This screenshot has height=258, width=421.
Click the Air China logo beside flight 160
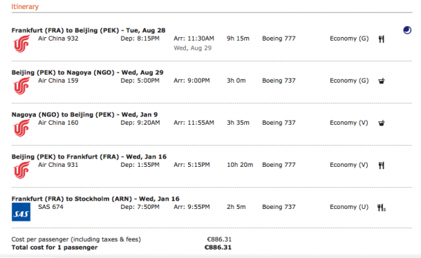click(x=21, y=128)
